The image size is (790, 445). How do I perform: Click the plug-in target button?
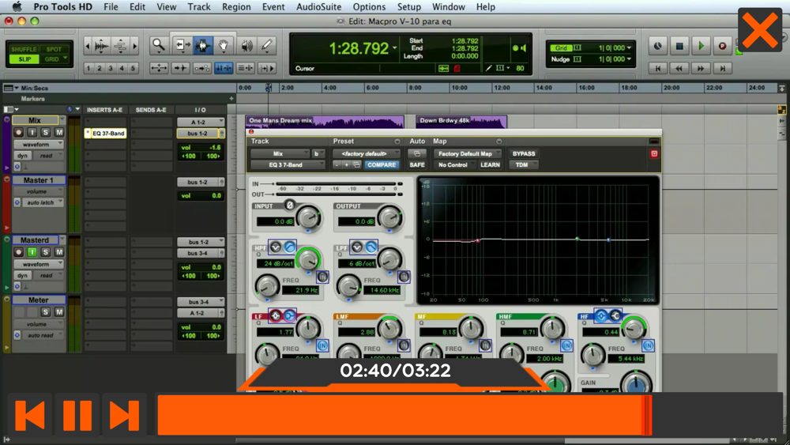pyautogui.click(x=654, y=153)
